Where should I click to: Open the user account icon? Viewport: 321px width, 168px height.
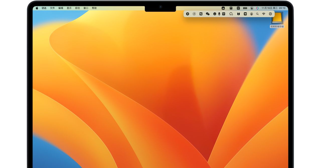point(252,14)
